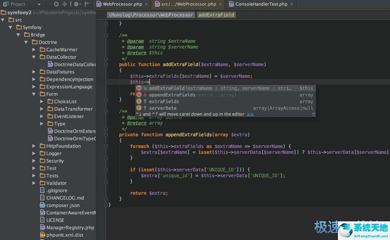This screenshot has height=240, width=390.
Task: Click the green unlocked icon on addExtraField
Action: [x=145, y=88]
